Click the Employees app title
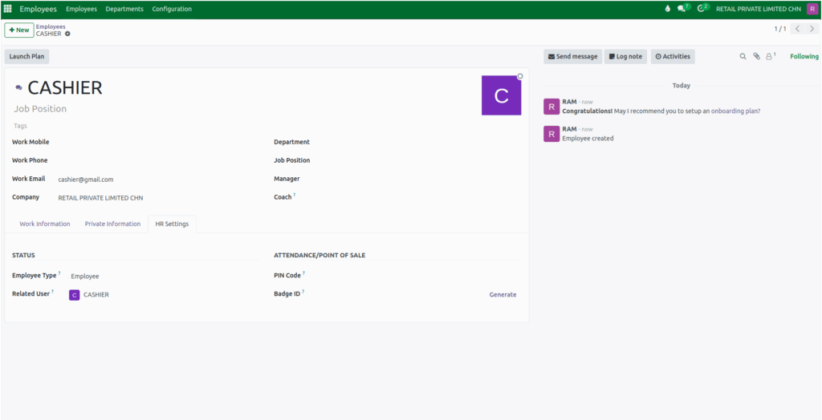The width and height of the screenshot is (822, 420). coord(39,9)
